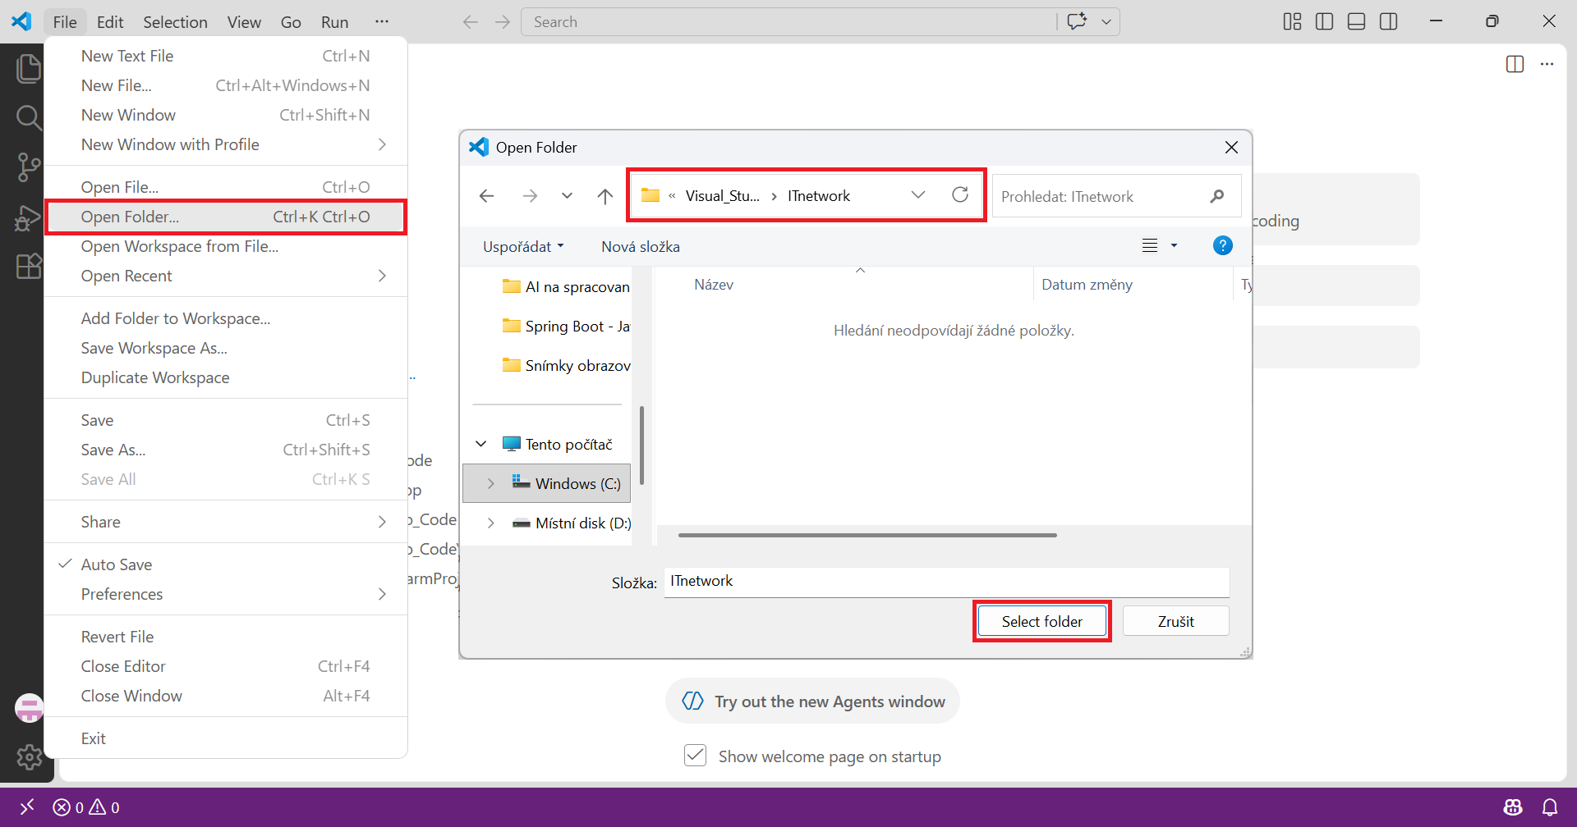Viewport: 1577px width, 827px height.
Task: Open Manage gear icon in activity bar
Action: pos(30,756)
